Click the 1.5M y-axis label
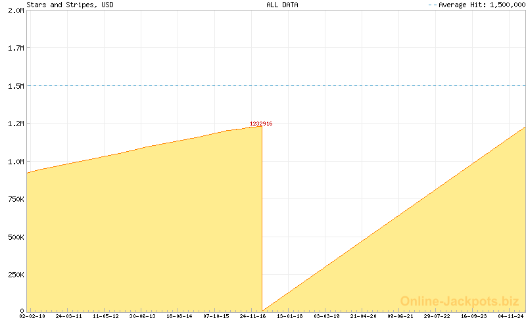 coord(15,86)
